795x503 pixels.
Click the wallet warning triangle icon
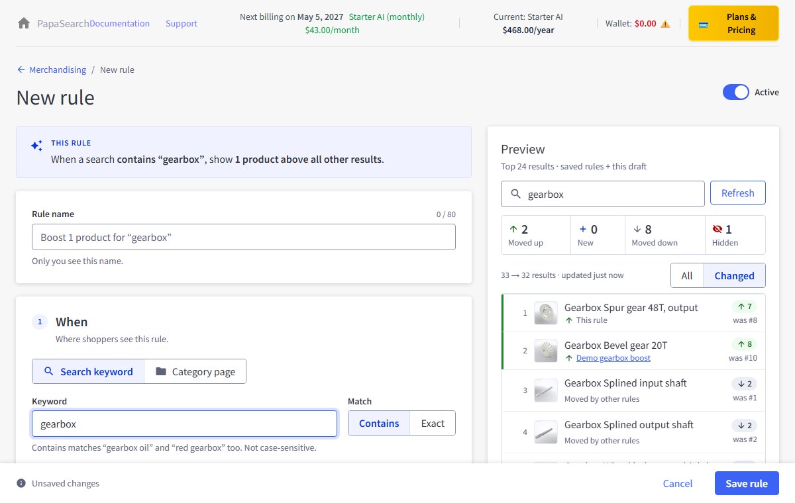(x=665, y=24)
